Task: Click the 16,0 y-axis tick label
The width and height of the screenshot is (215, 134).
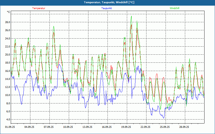Action: [x=7, y=71]
